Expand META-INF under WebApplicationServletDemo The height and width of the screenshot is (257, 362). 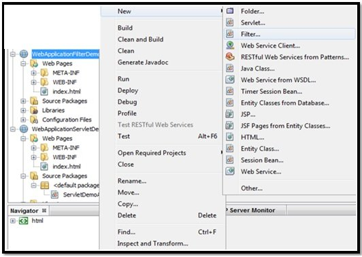pyautogui.click(x=34, y=148)
